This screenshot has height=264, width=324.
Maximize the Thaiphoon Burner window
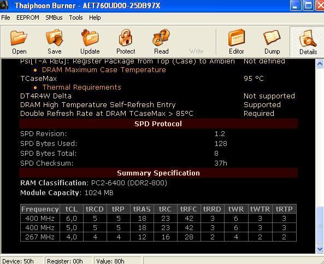click(x=308, y=5)
